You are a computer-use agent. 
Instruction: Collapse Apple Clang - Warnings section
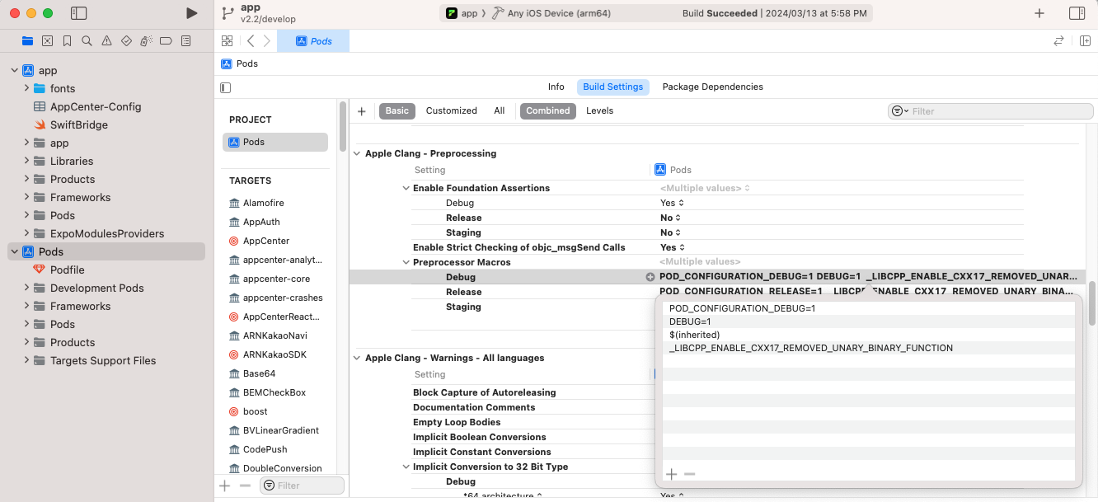[x=358, y=358]
